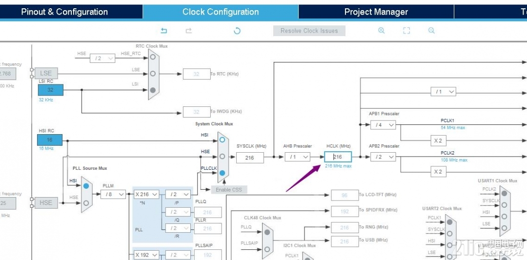Click the To RTC (KHz) value box
This screenshot has width=527, height=260.
[197, 74]
